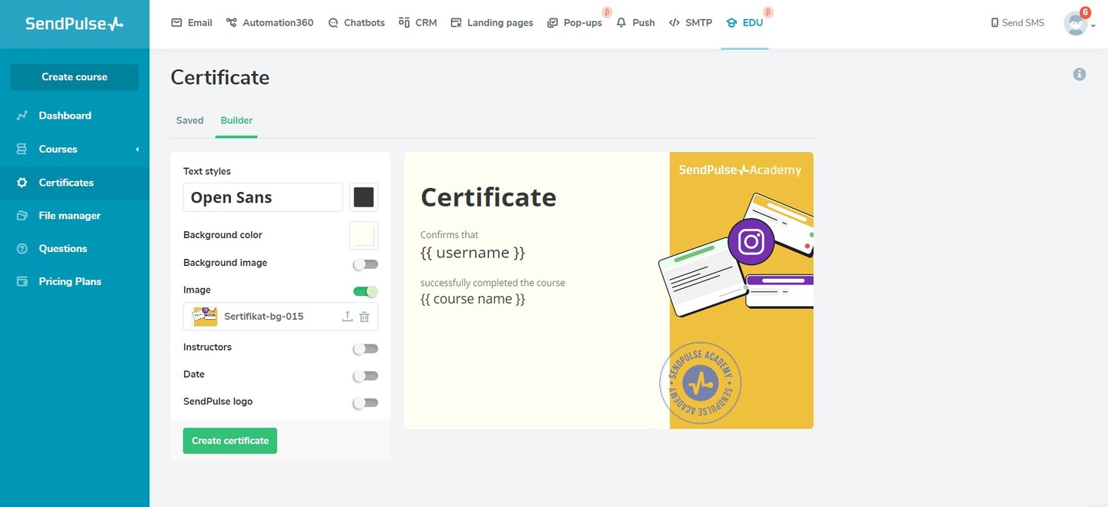Enable the Background image toggle
Screen dimensions: 1108x507
(366, 264)
